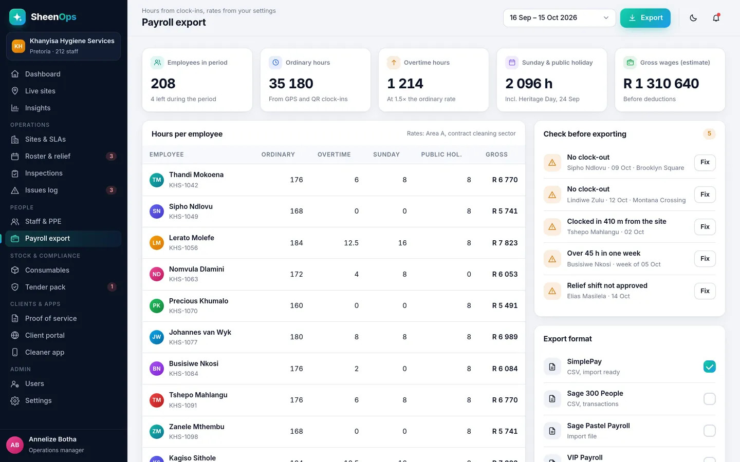Screen dimensions: 740x462
Task: Click warning icon for Clocked in 410 m
Action: point(552,227)
